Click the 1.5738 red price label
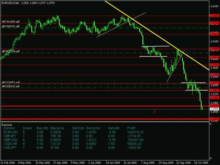Viewport: 220px width, 165px height. (x=214, y=23)
